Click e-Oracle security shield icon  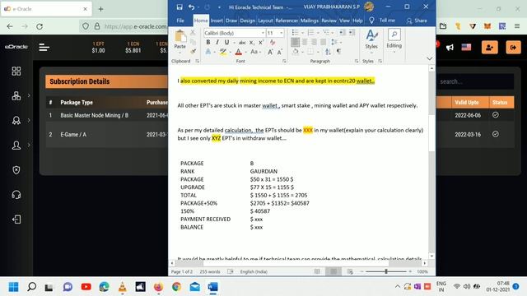[x=16, y=170]
